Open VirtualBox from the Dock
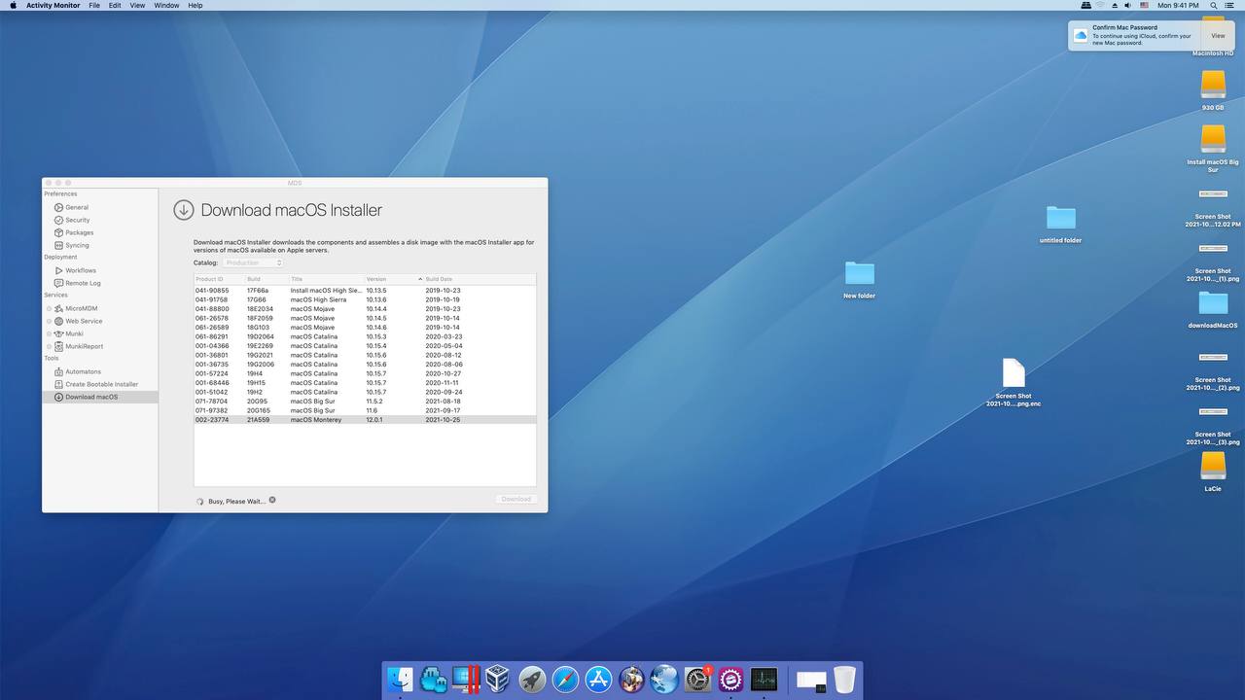This screenshot has height=700, width=1245. [x=498, y=679]
